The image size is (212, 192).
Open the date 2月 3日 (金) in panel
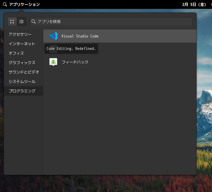[x=194, y=4]
